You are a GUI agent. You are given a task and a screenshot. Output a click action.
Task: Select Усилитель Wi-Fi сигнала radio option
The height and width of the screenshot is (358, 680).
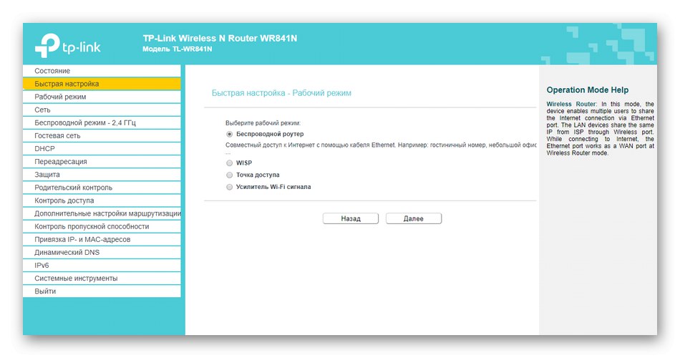coord(230,187)
